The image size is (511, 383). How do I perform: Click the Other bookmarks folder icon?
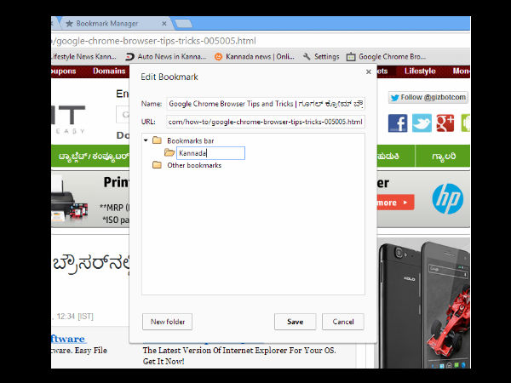[x=157, y=165]
